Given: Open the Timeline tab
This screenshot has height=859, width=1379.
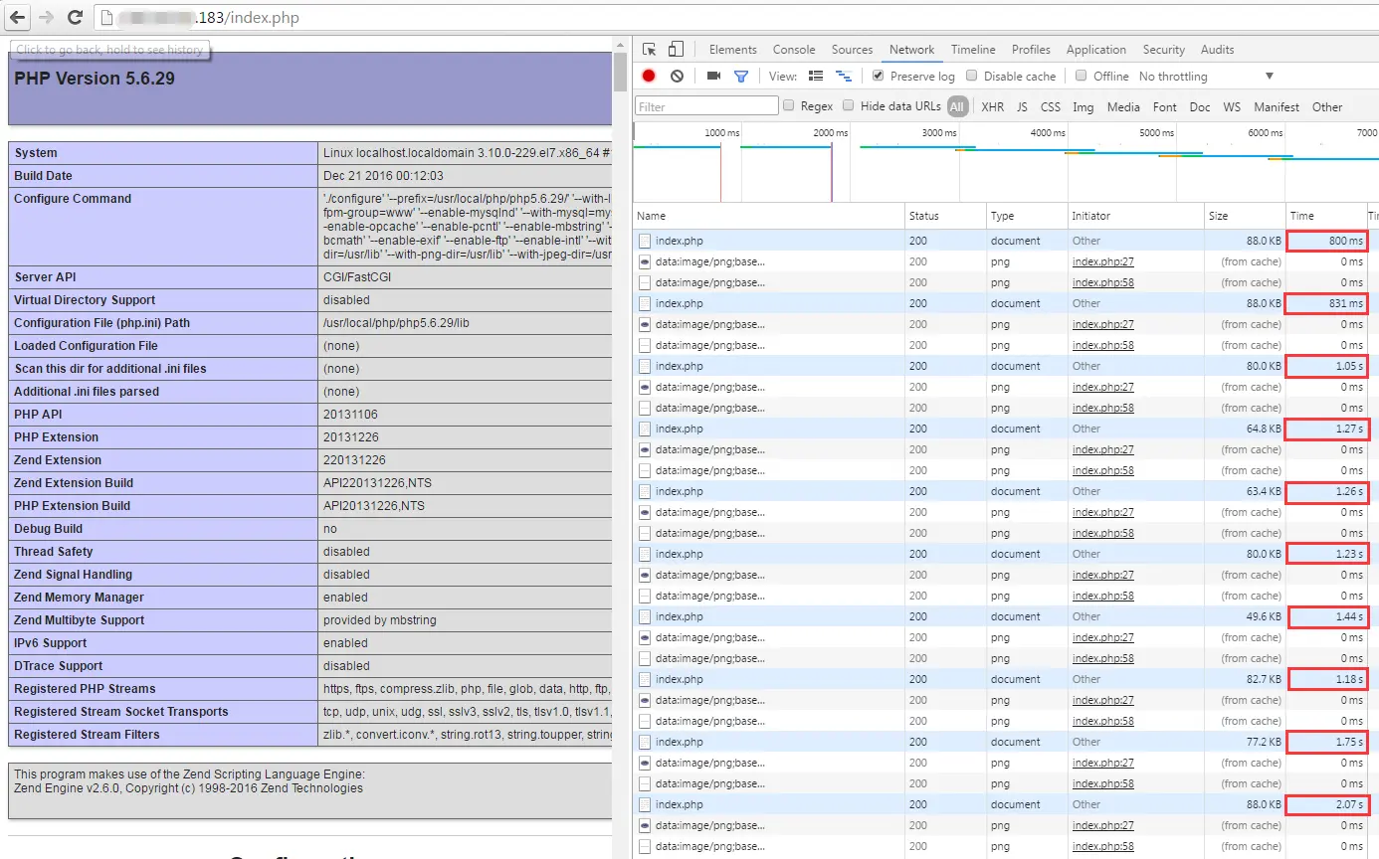Looking at the screenshot, I should pyautogui.click(x=973, y=50).
